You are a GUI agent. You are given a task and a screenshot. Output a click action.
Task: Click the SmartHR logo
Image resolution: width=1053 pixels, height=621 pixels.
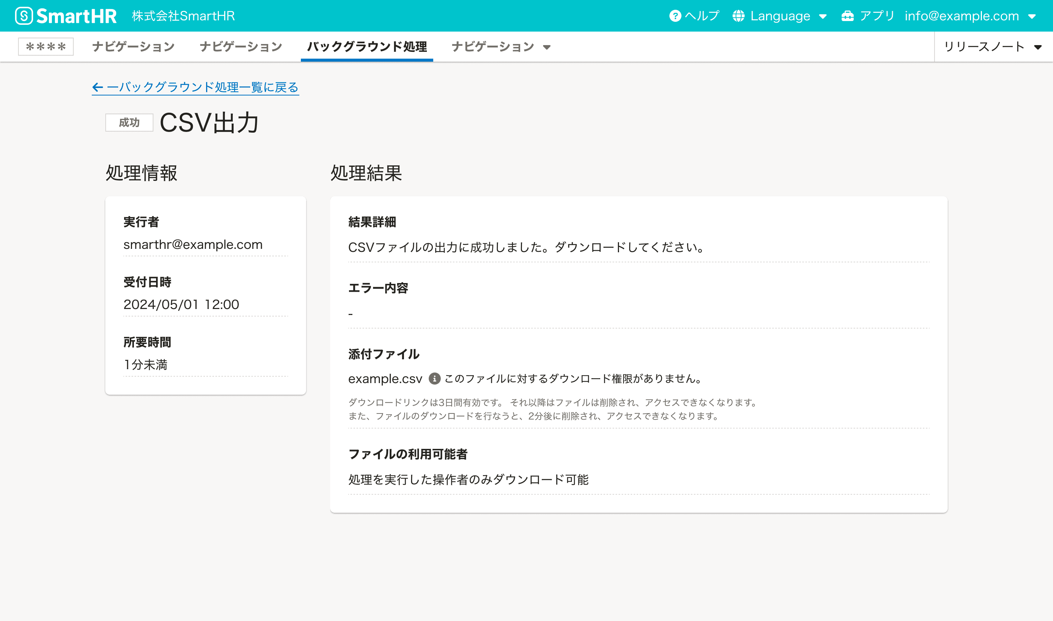[66, 16]
